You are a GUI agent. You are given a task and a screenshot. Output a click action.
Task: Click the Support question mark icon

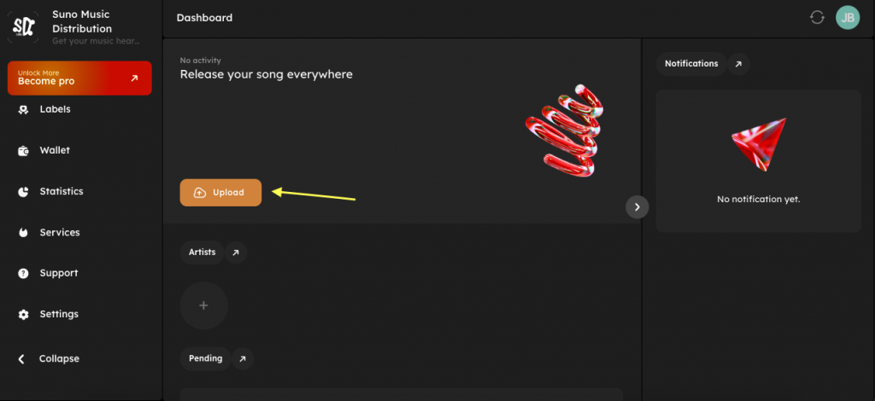click(23, 274)
